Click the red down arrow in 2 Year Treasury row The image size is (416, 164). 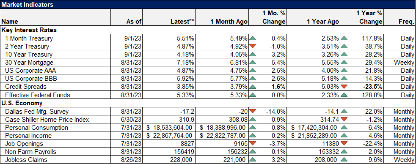(x=253, y=46)
